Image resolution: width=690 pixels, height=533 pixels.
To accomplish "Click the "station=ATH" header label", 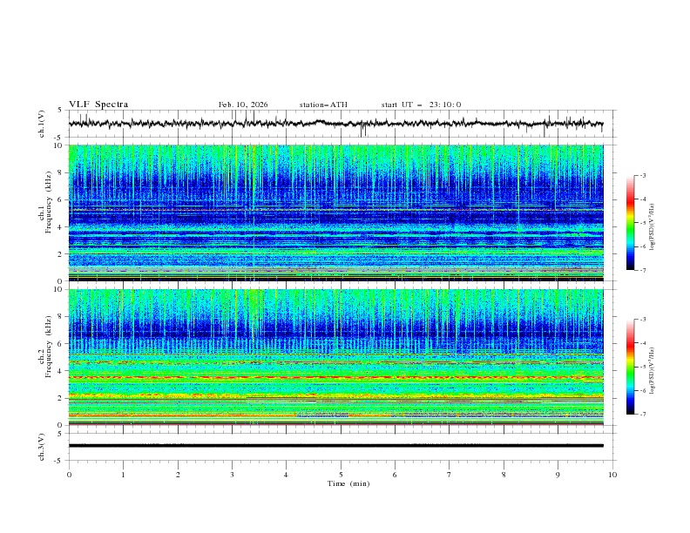I will coord(323,105).
